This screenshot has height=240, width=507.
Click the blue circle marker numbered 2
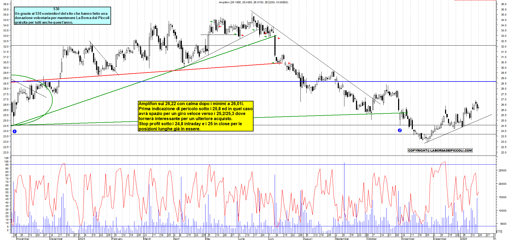click(400, 130)
